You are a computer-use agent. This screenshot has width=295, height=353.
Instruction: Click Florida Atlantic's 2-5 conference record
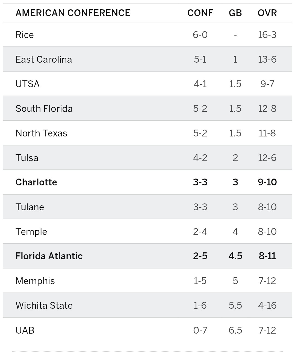point(200,256)
